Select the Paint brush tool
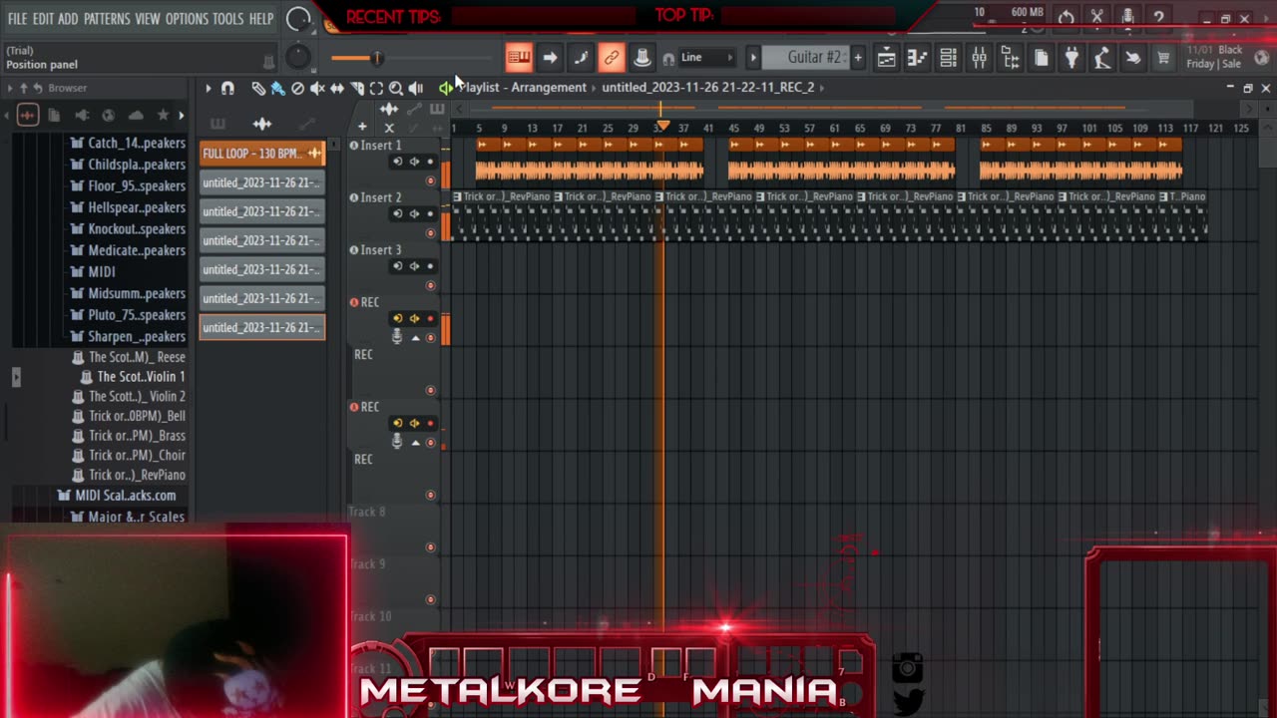 [277, 88]
